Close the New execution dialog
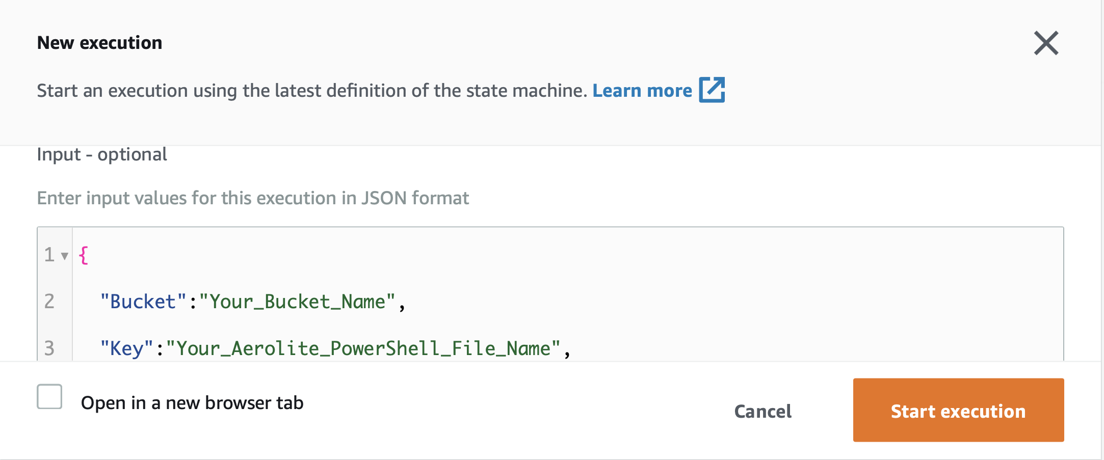1104x460 pixels. (1046, 43)
